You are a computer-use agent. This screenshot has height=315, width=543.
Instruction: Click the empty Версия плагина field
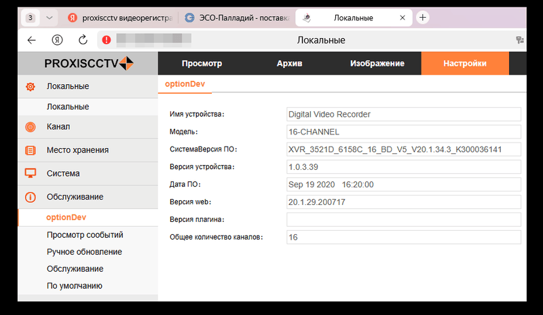point(404,220)
